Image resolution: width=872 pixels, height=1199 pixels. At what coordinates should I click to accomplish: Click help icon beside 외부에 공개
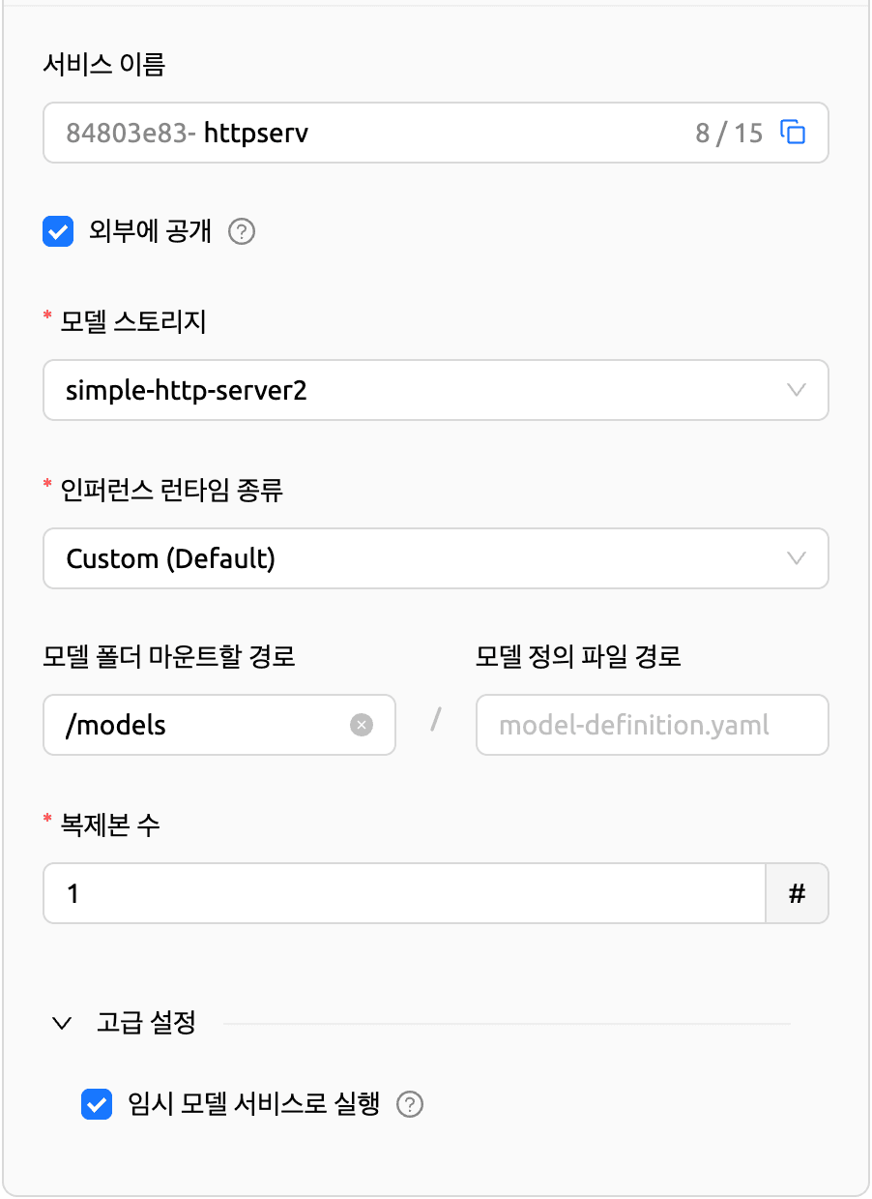click(x=242, y=232)
